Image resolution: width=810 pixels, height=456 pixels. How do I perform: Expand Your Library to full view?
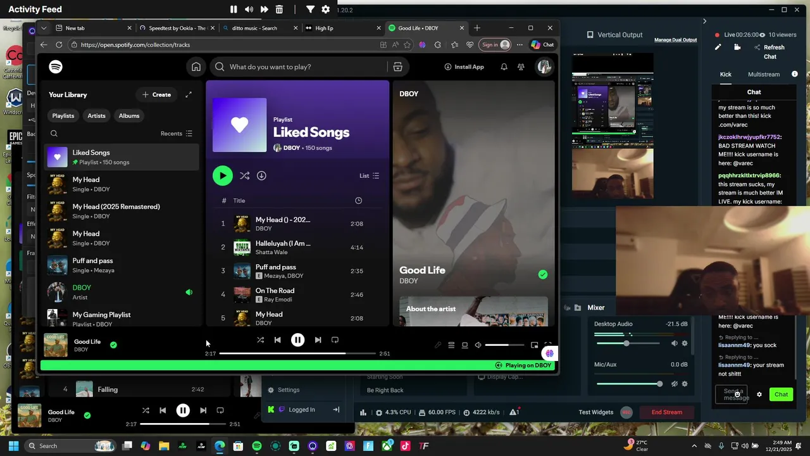[188, 94]
